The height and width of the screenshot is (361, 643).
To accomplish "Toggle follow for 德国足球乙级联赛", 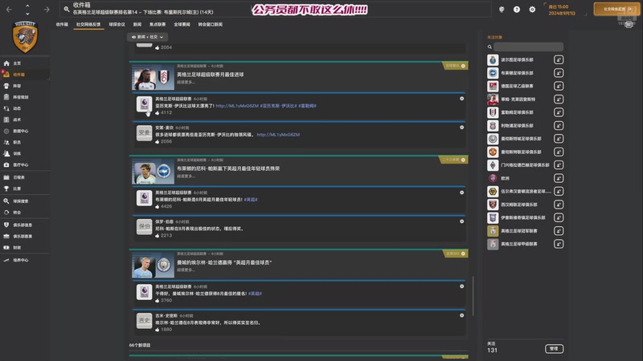I will (x=558, y=86).
